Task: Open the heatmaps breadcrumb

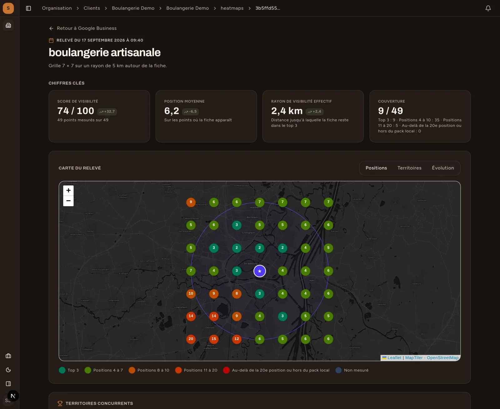Action: pyautogui.click(x=232, y=8)
